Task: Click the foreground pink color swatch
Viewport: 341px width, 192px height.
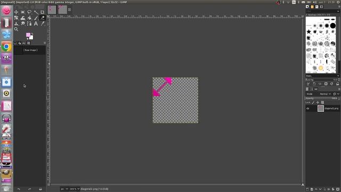Action: click(x=28, y=35)
